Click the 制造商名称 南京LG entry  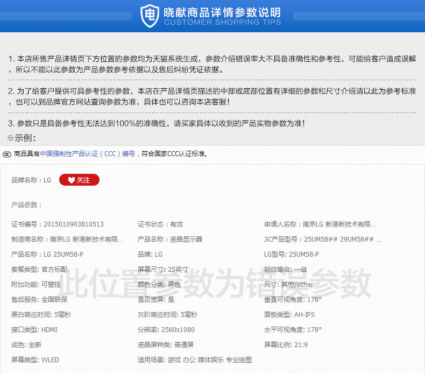[67, 239]
